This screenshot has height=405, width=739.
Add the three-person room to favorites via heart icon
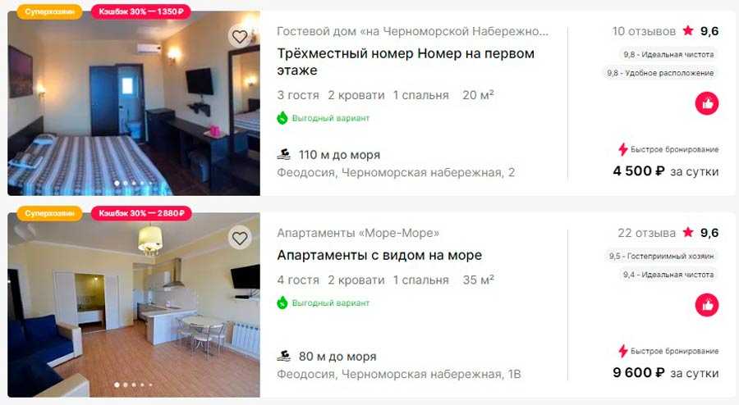tap(240, 37)
